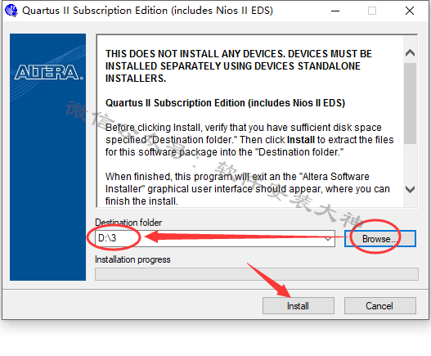Click the Altera logo in the blue sidebar
Image resolution: width=431 pixels, height=356 pixels.
[x=48, y=73]
